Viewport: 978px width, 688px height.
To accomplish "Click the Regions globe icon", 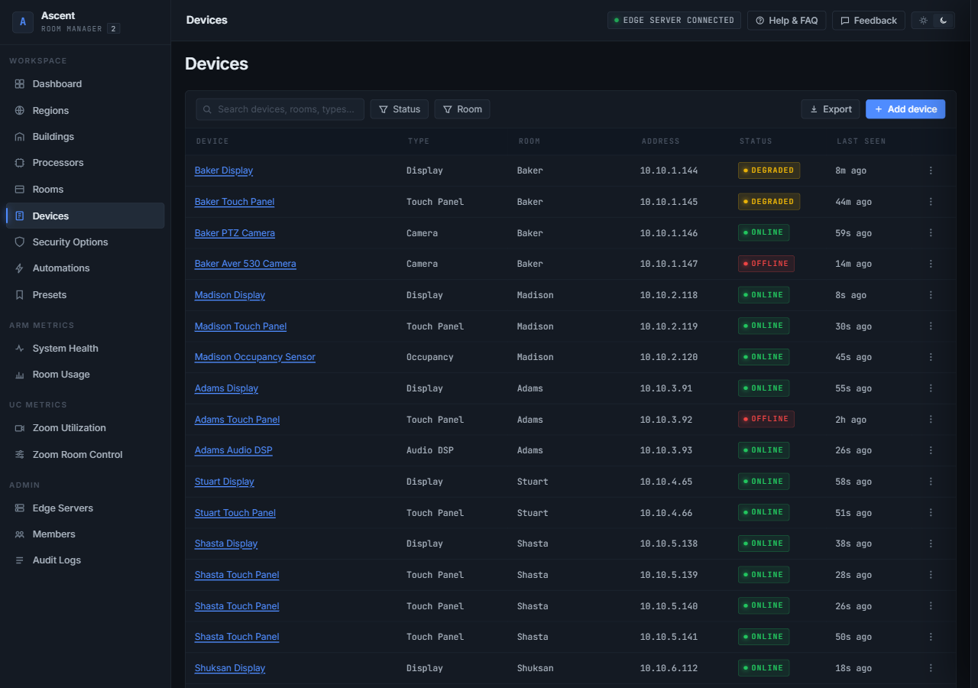I will tap(20, 111).
